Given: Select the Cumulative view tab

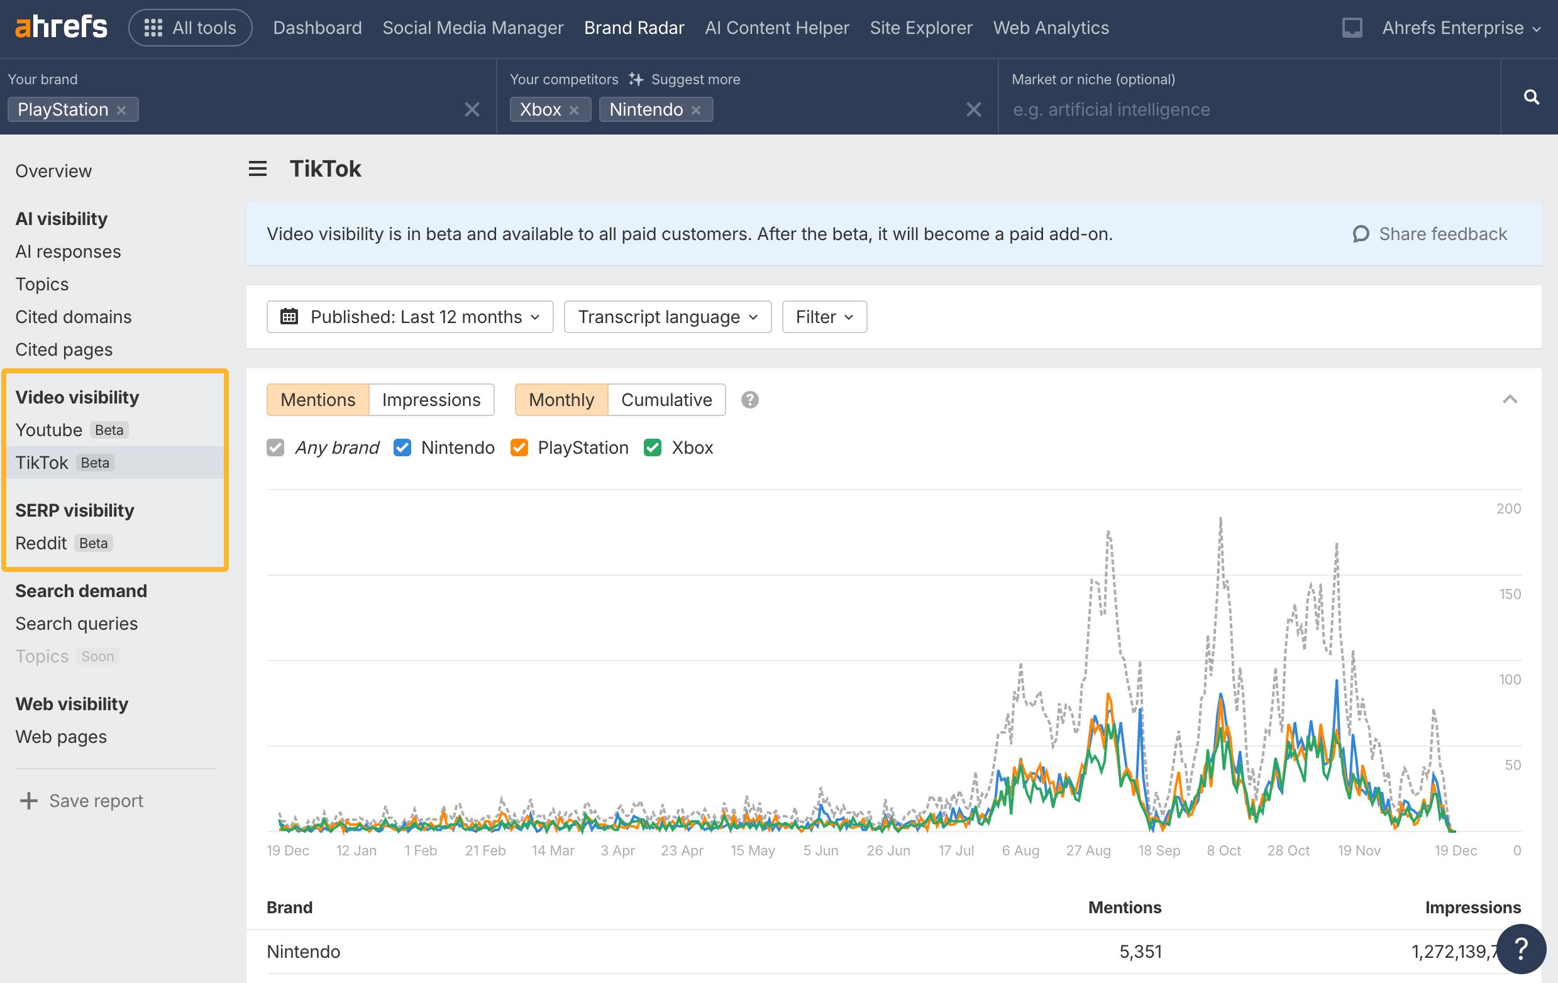Looking at the screenshot, I should pyautogui.click(x=666, y=400).
